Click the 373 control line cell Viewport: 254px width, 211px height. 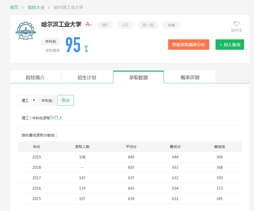click(x=219, y=188)
